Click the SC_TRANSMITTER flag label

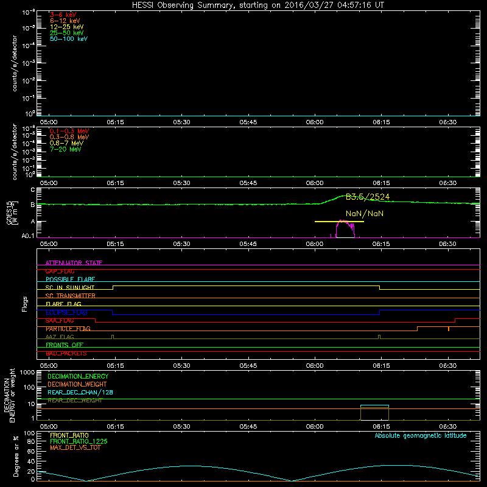click(70, 296)
